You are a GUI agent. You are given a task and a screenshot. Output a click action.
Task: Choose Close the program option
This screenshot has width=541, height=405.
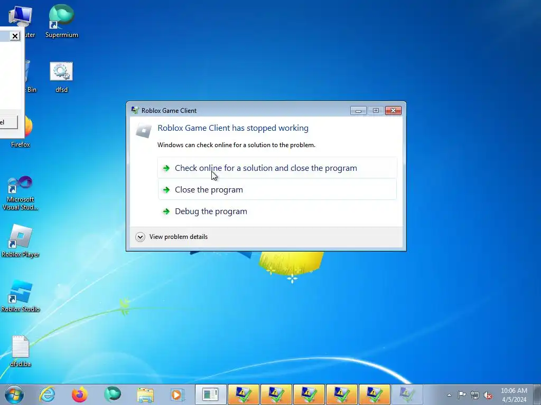(x=277, y=189)
